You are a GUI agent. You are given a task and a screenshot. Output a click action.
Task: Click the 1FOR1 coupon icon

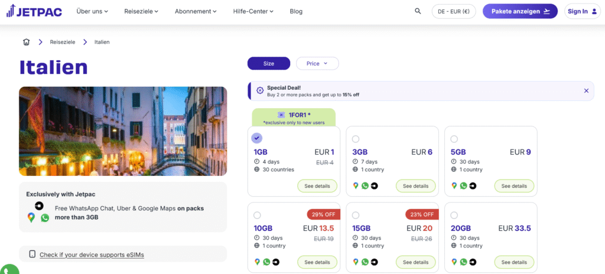281,115
